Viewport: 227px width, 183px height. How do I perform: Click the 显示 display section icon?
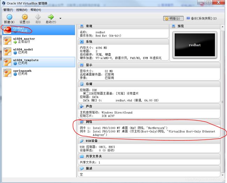[x=82, y=65]
